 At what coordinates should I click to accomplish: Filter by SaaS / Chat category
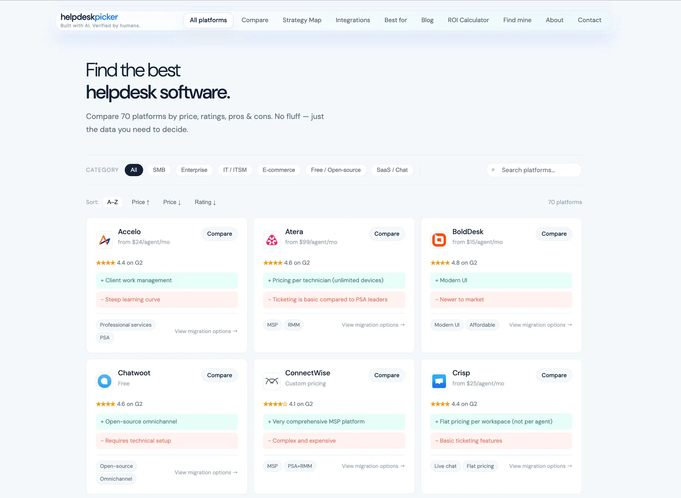click(392, 170)
